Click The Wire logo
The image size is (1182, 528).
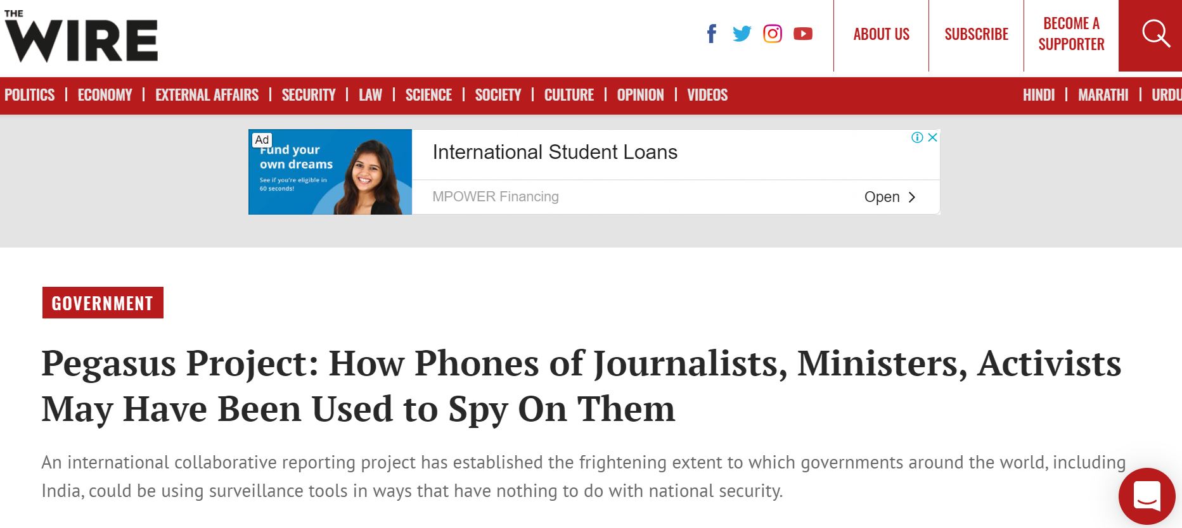pyautogui.click(x=81, y=36)
